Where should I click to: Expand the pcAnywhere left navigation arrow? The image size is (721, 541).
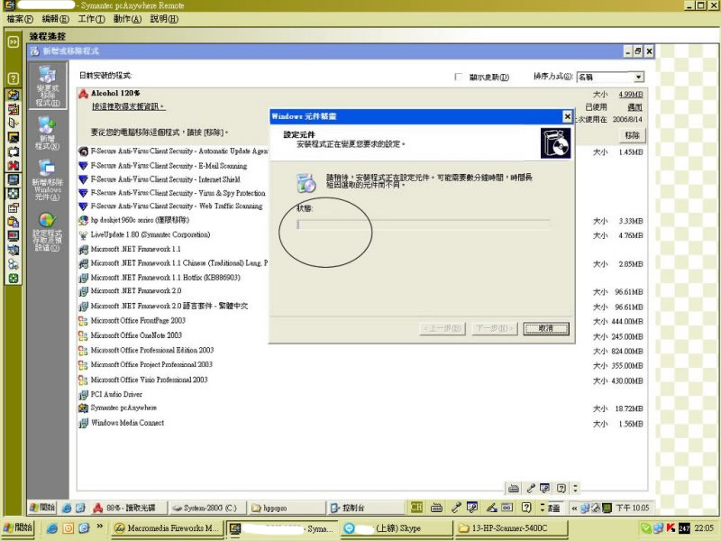[14, 41]
